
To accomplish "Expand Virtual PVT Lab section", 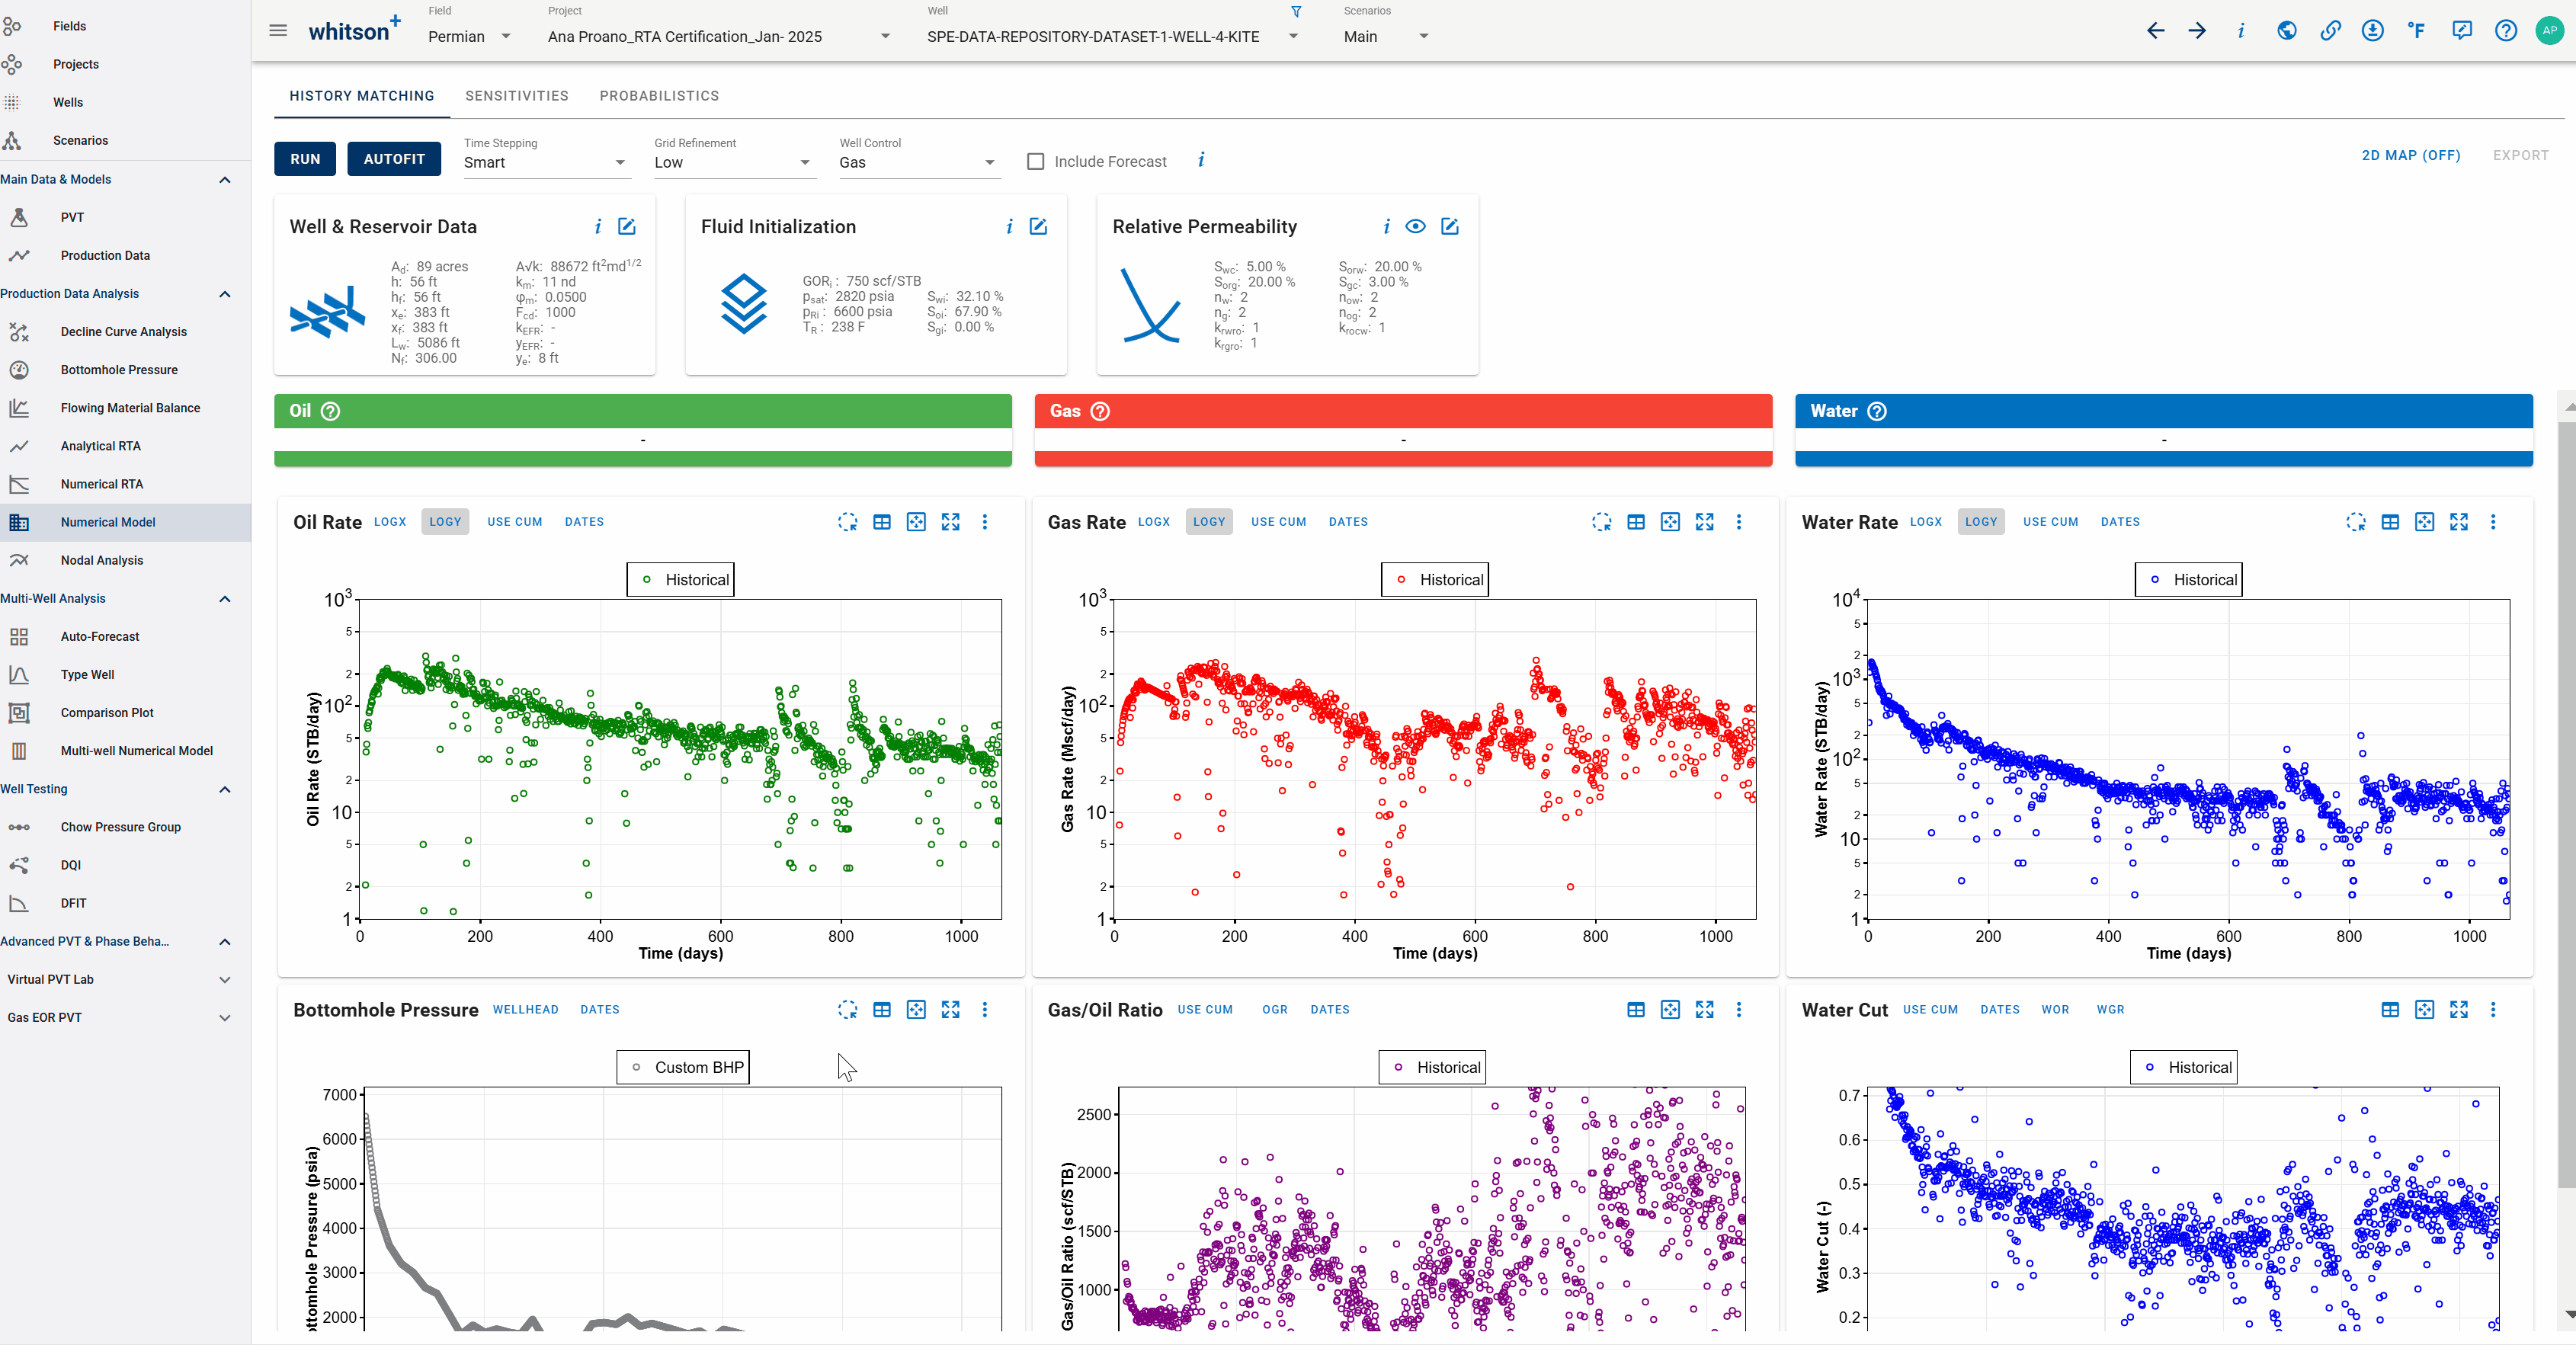I will [224, 979].
